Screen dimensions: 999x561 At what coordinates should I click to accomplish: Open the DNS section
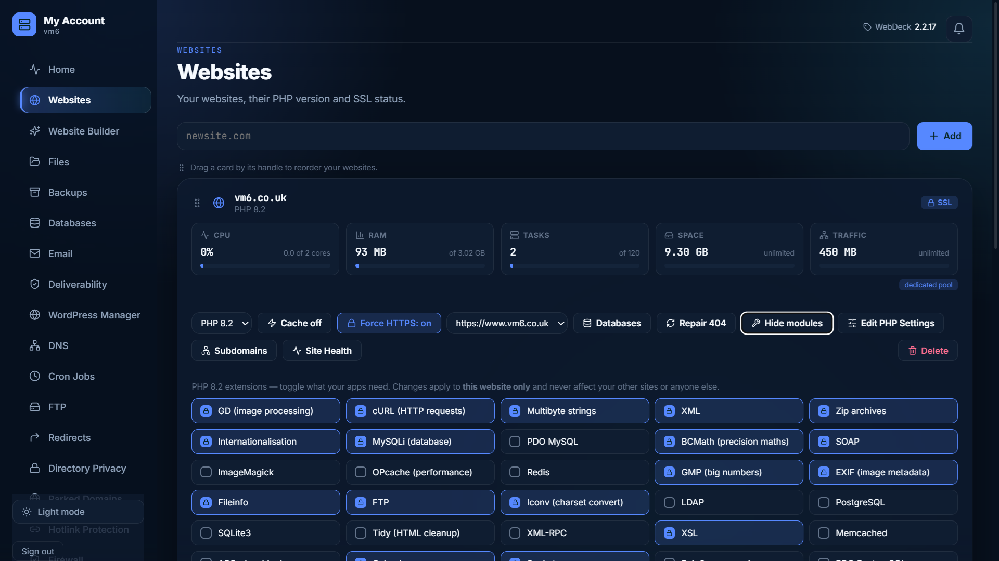coord(86,345)
